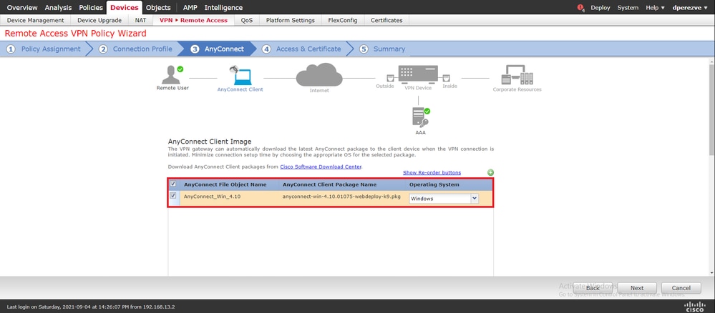The width and height of the screenshot is (715, 313).
Task: Click the Corporate Resources icon
Action: click(x=517, y=75)
